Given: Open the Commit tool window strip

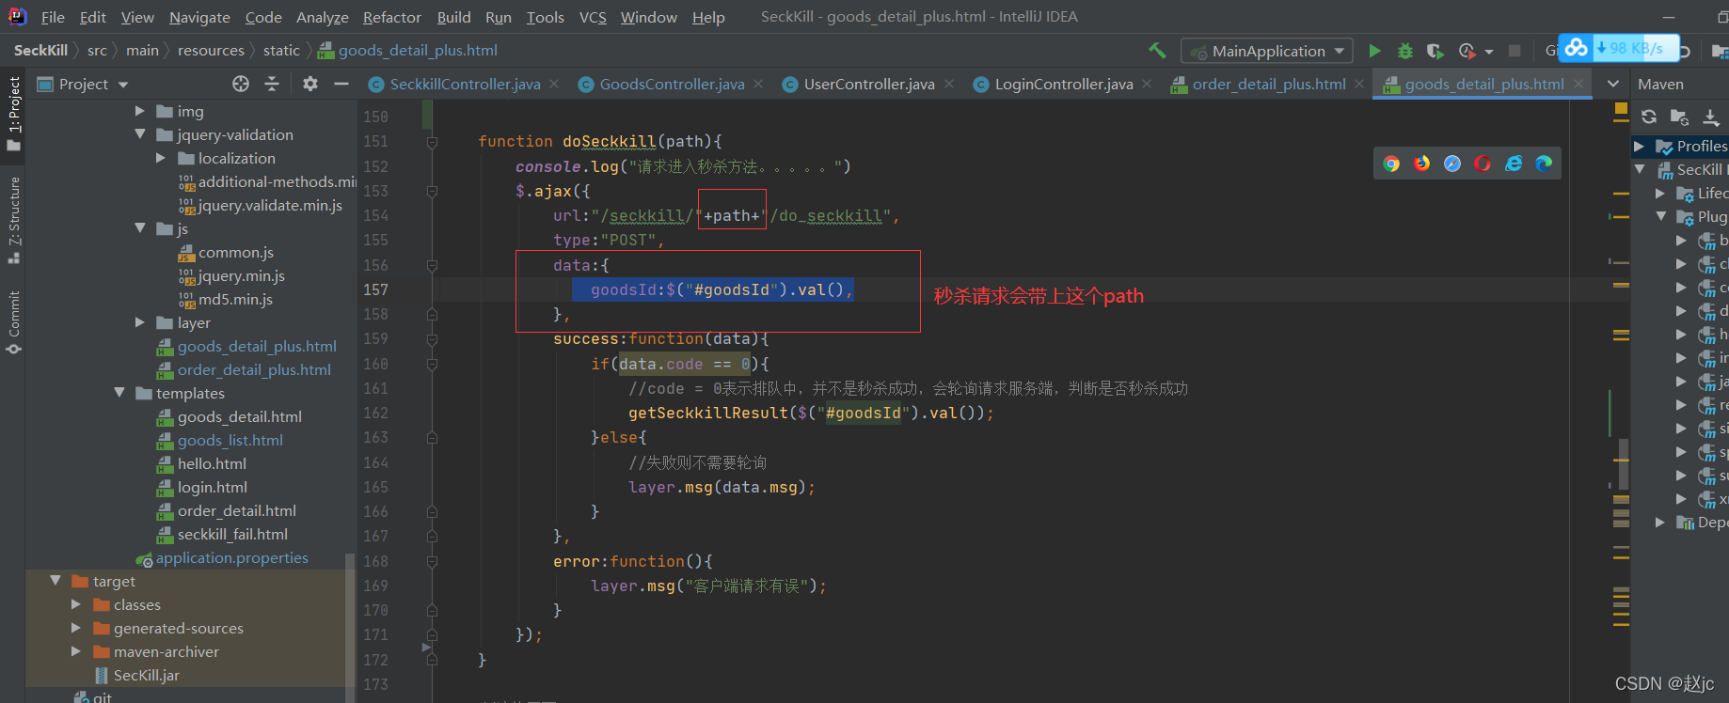Looking at the screenshot, I should pos(13,321).
